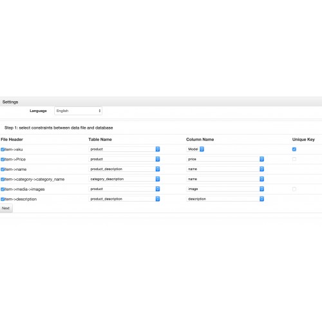Toggle the item->Price header checkbox
This screenshot has height=322, width=322.
click(x=3, y=159)
